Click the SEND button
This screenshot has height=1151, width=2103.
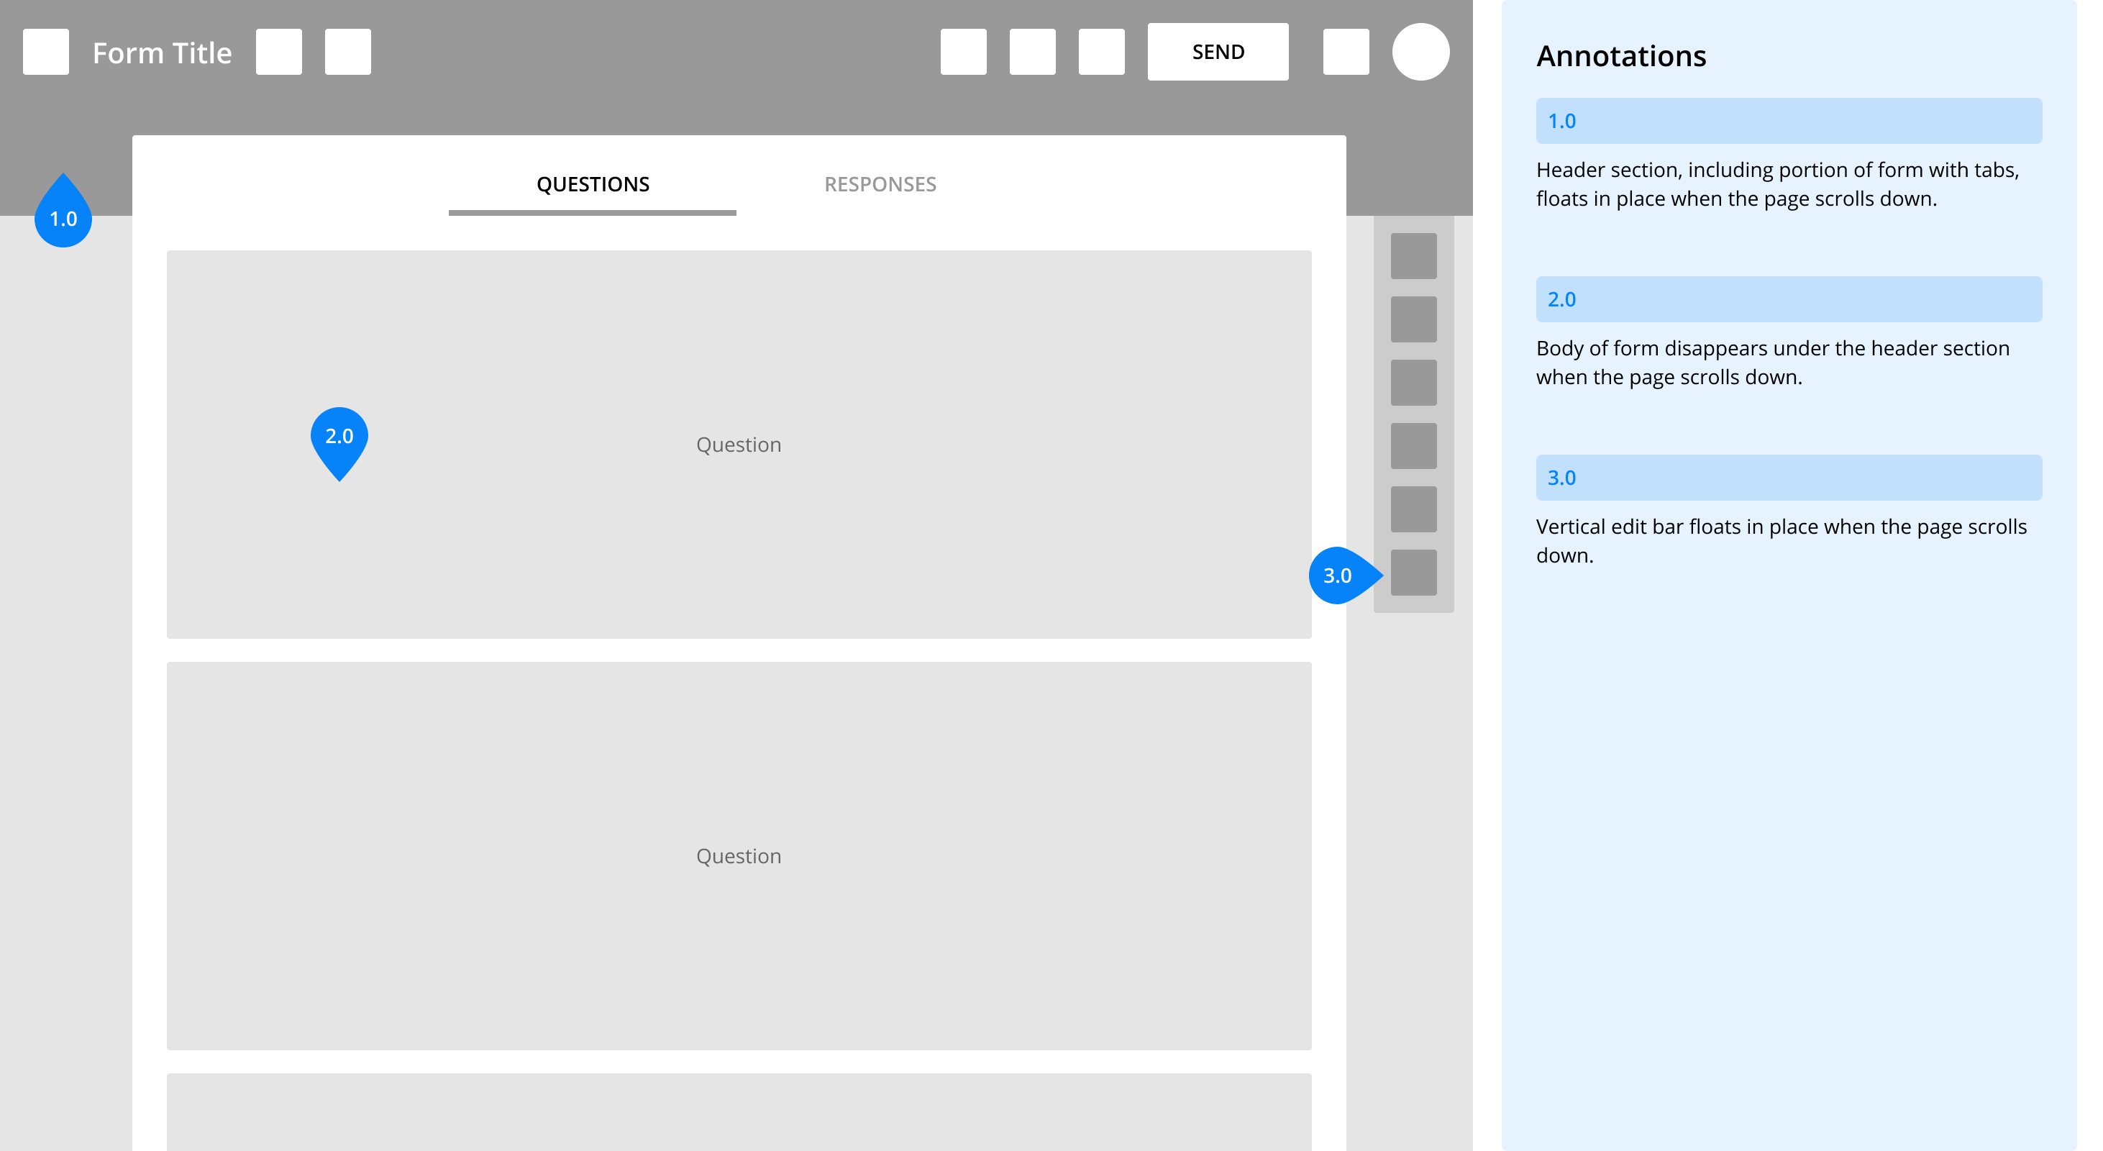pos(1218,51)
